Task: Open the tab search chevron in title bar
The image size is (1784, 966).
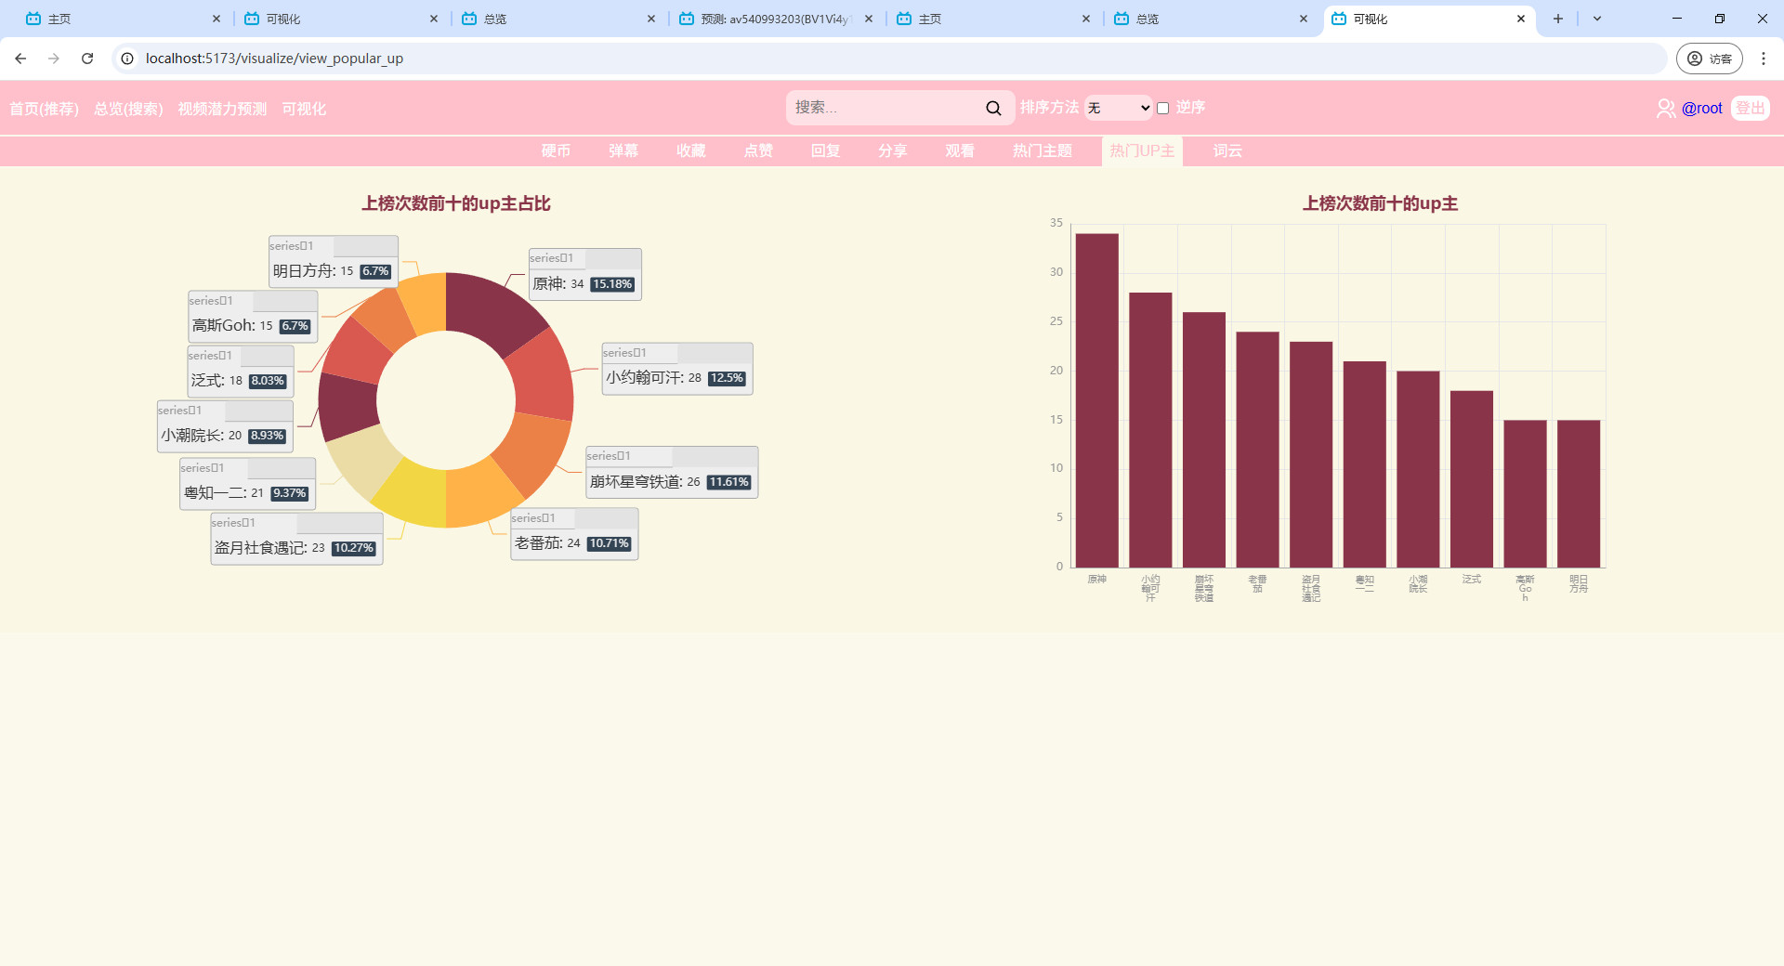Action: (1597, 19)
